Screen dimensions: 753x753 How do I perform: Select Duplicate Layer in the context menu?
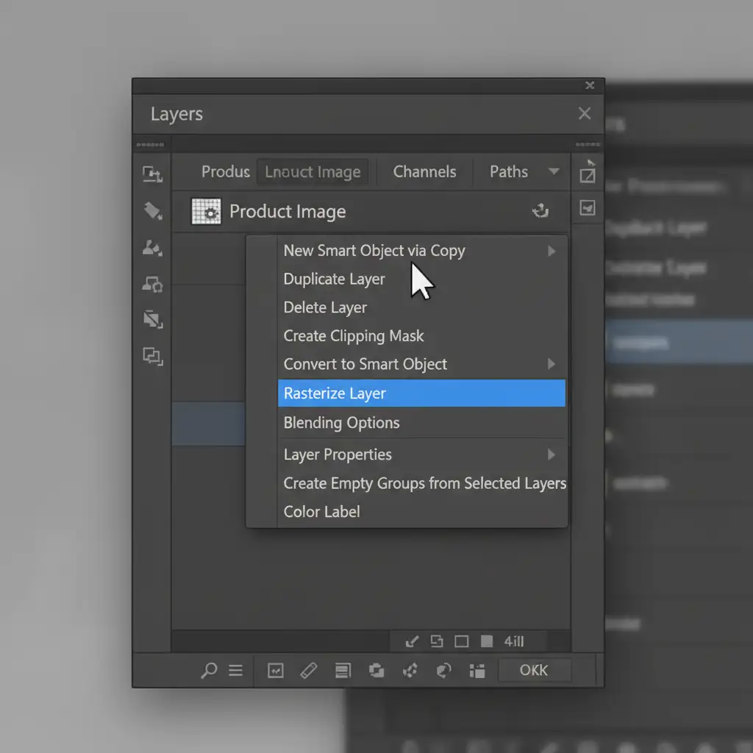[334, 279]
